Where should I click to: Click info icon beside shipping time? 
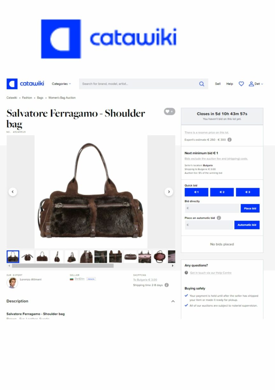167,285
